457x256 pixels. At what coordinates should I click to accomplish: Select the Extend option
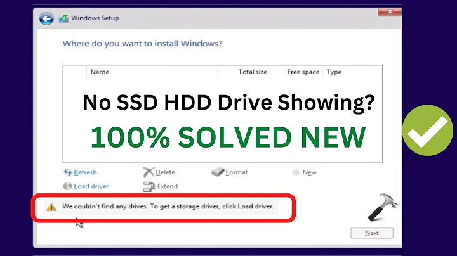[168, 186]
